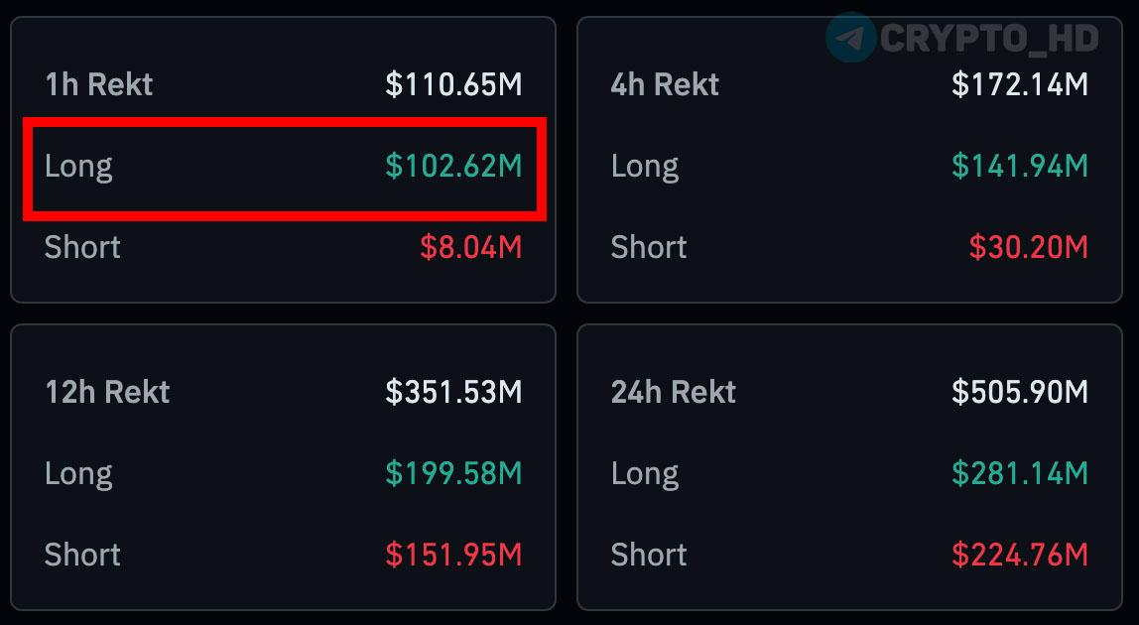Click the 24h Short $224.76M value
Image resolution: width=1139 pixels, height=625 pixels.
pos(1020,555)
